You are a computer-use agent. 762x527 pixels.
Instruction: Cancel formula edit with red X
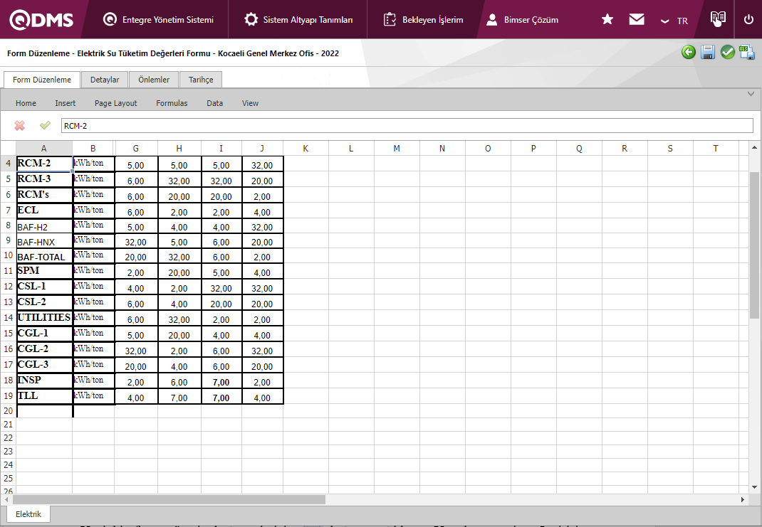click(20, 125)
